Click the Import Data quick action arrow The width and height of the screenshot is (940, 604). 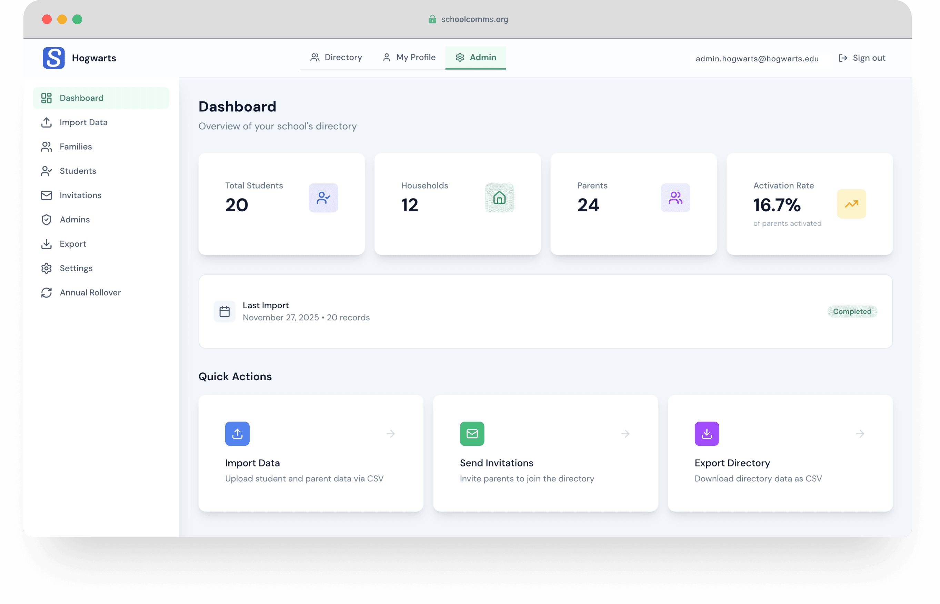[x=390, y=434]
